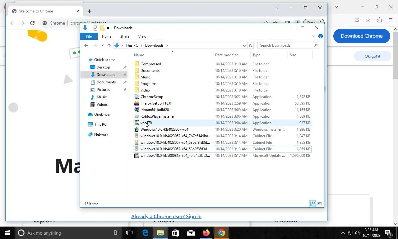Open the Windows Start menu
The height and width of the screenshot is (239, 398).
[7, 233]
